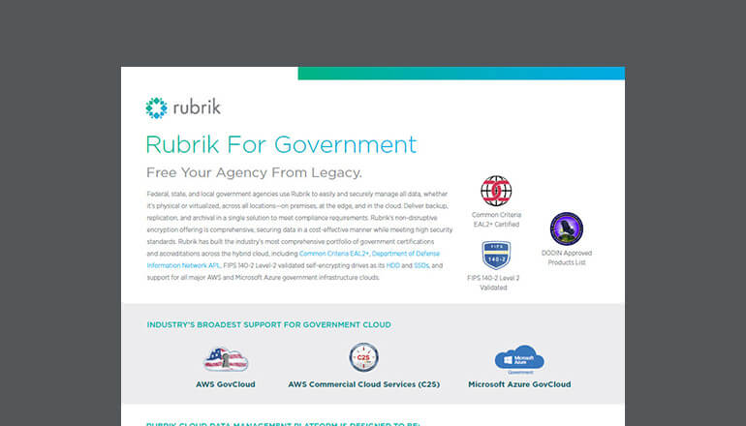Viewport: 746px width, 426px height.
Task: Select the C2S circular badge icon
Action: tap(364, 358)
